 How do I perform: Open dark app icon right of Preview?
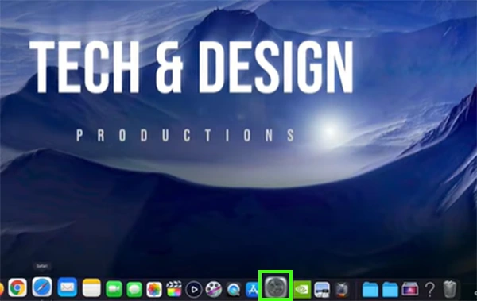point(342,290)
